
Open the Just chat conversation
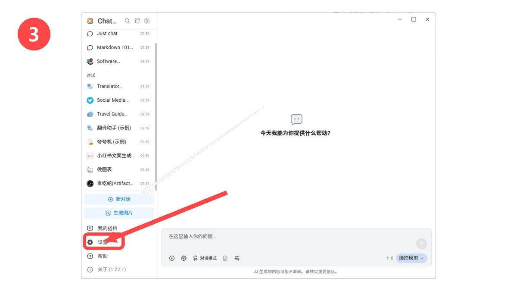(x=118, y=34)
